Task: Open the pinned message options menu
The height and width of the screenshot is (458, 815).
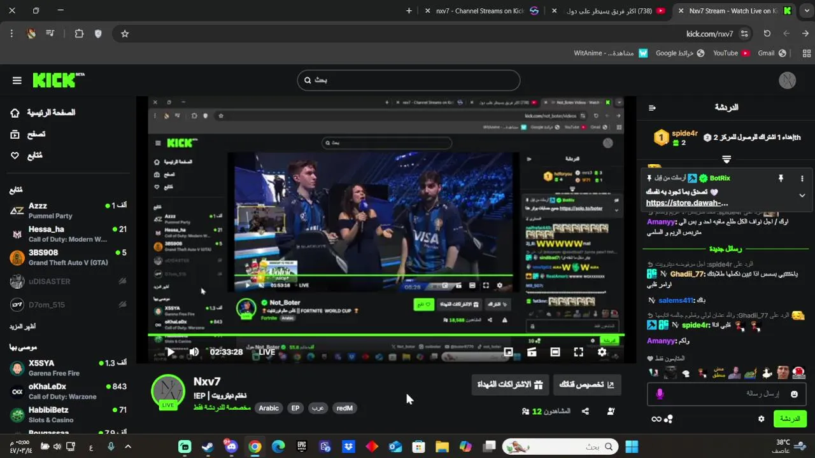Action: (x=802, y=179)
